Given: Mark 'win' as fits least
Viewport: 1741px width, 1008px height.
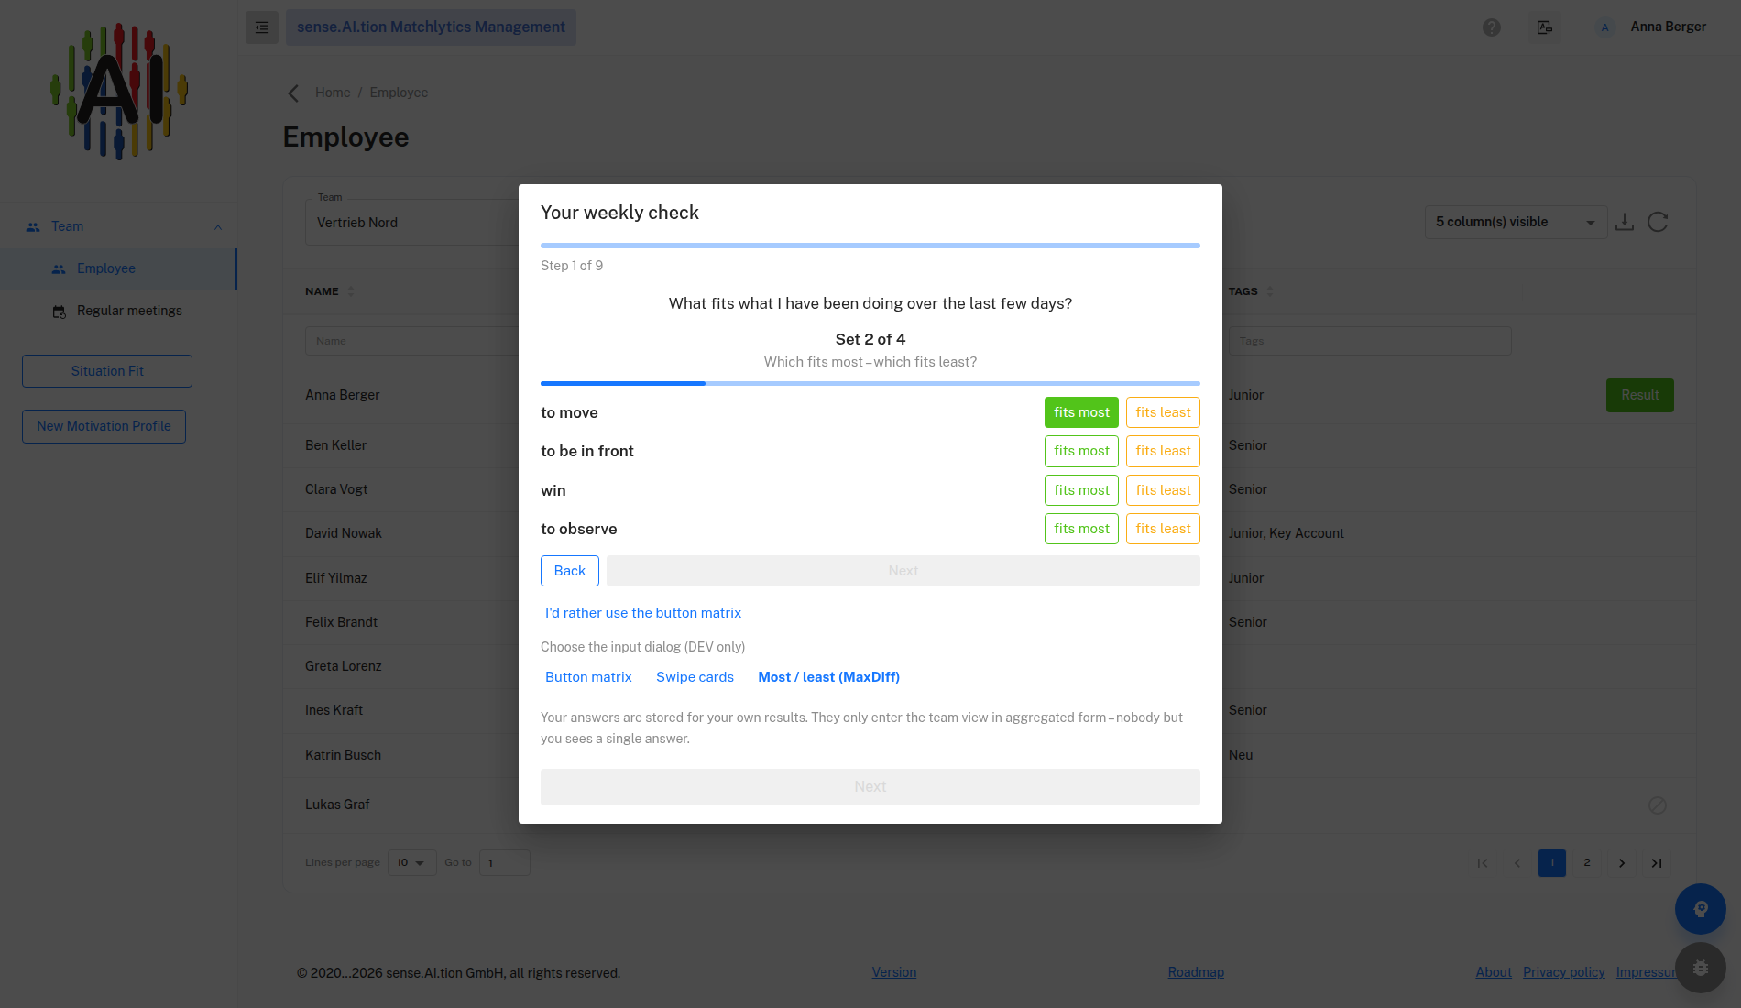Looking at the screenshot, I should 1163,490.
